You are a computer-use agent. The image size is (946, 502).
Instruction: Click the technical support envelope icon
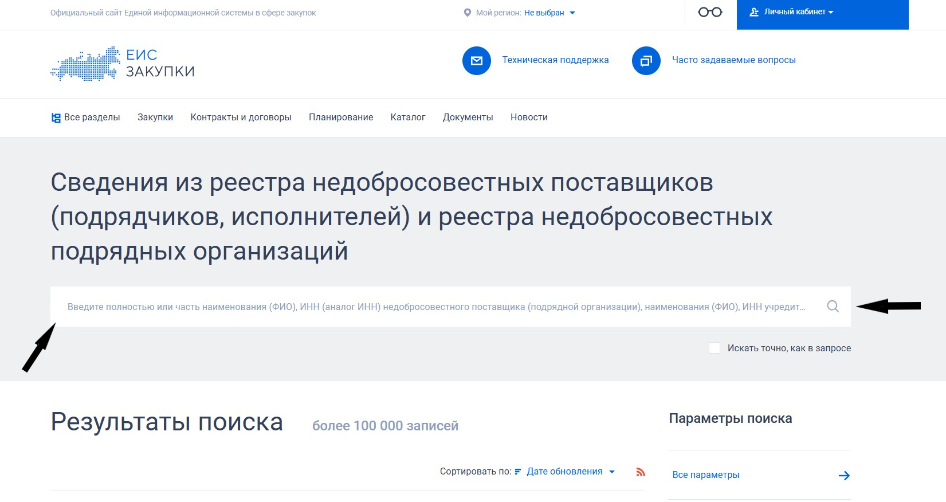[x=476, y=61]
